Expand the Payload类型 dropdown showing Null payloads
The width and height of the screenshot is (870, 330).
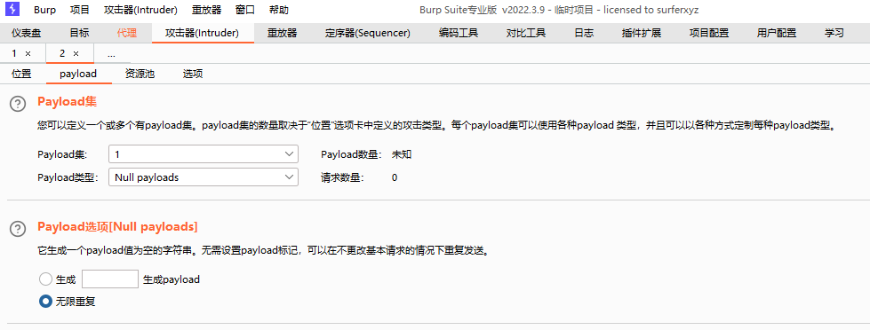204,177
